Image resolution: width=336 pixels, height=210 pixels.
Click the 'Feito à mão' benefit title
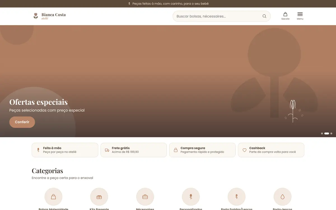pyautogui.click(x=52, y=148)
